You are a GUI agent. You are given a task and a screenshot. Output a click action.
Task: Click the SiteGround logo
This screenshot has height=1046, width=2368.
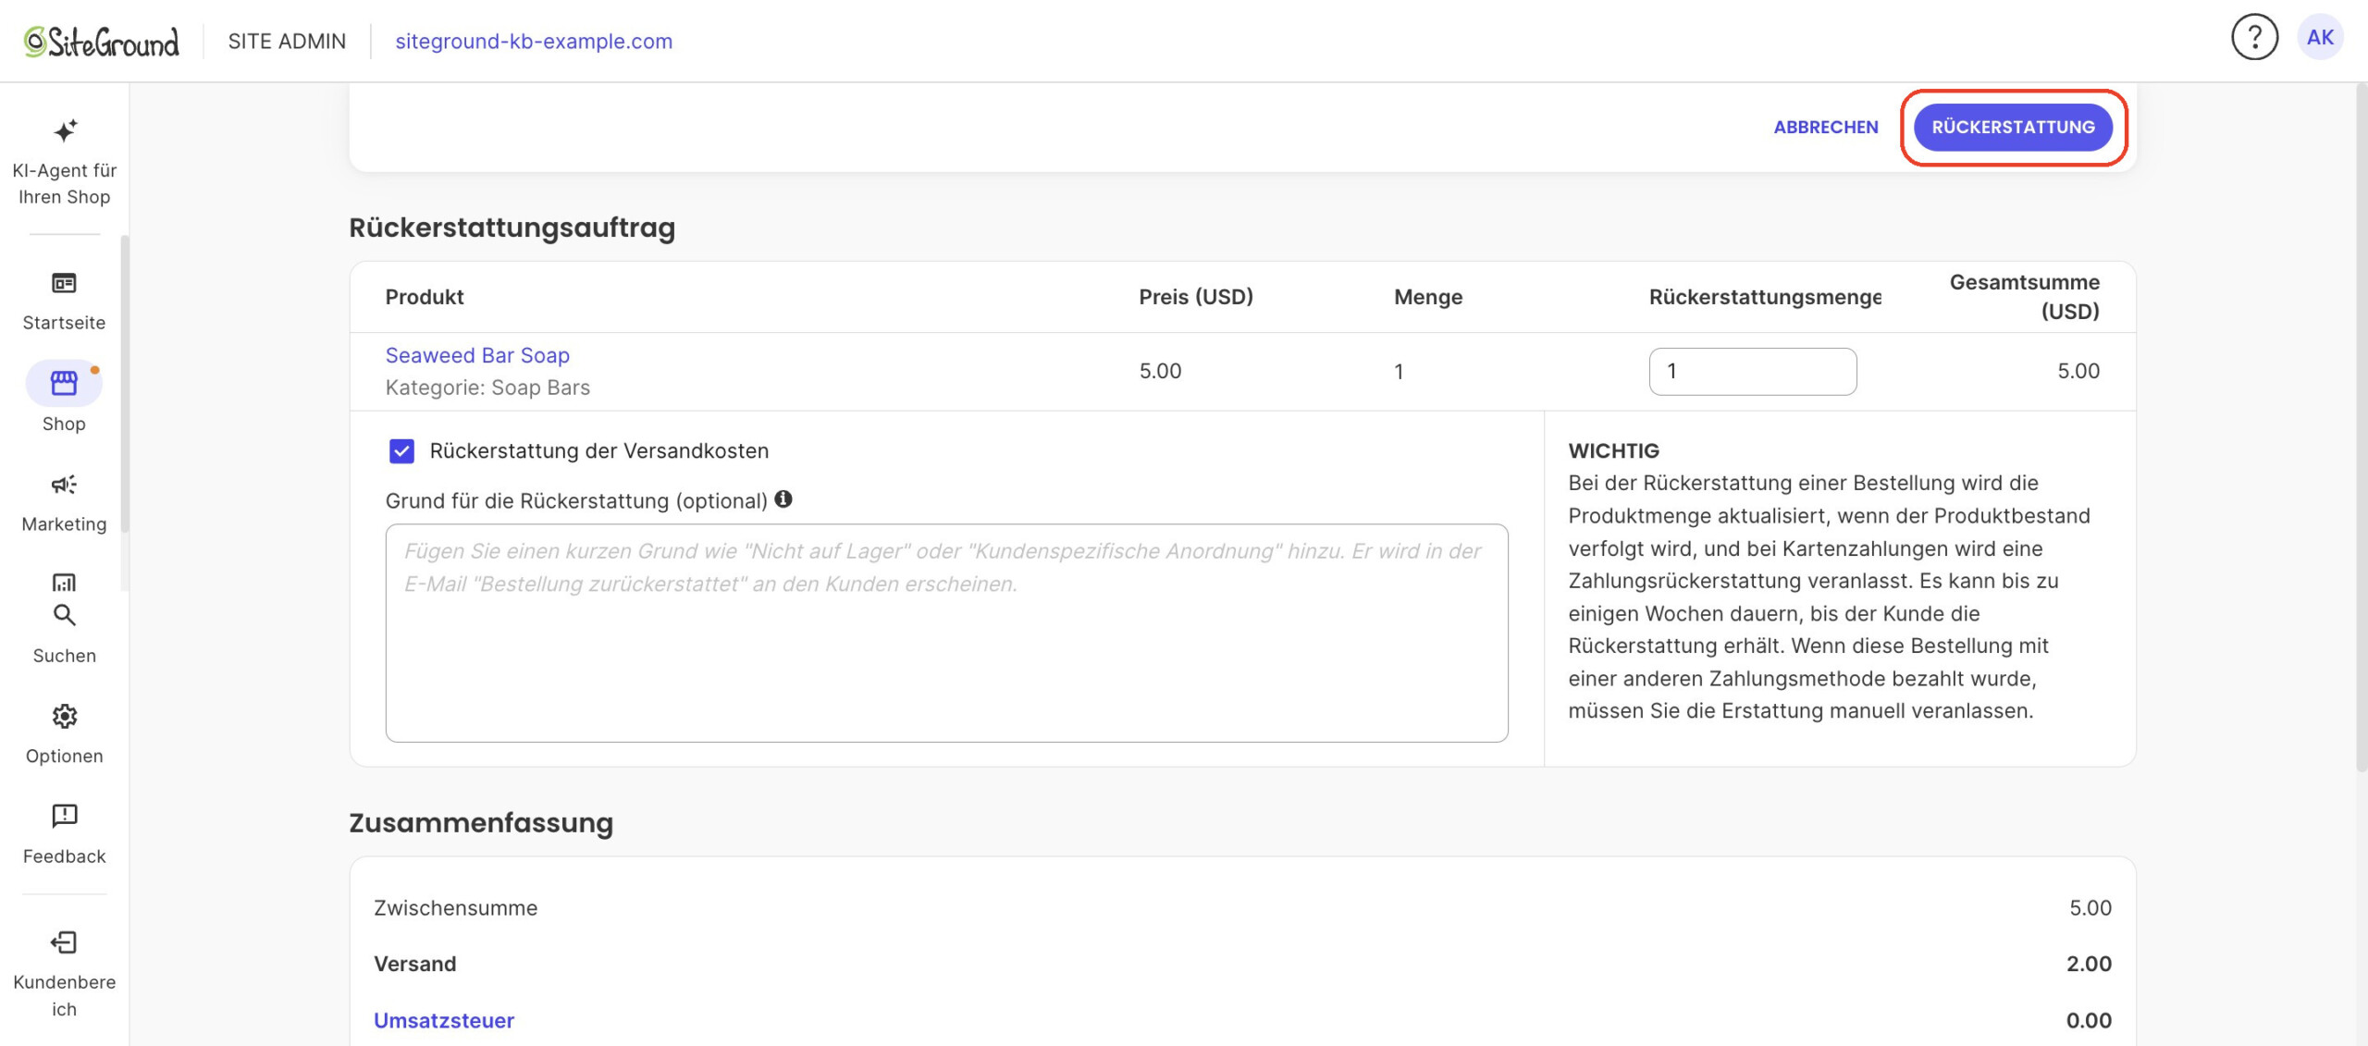click(102, 42)
